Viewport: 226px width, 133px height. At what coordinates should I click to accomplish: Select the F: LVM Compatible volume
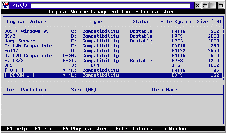pyautogui.click(x=113, y=46)
